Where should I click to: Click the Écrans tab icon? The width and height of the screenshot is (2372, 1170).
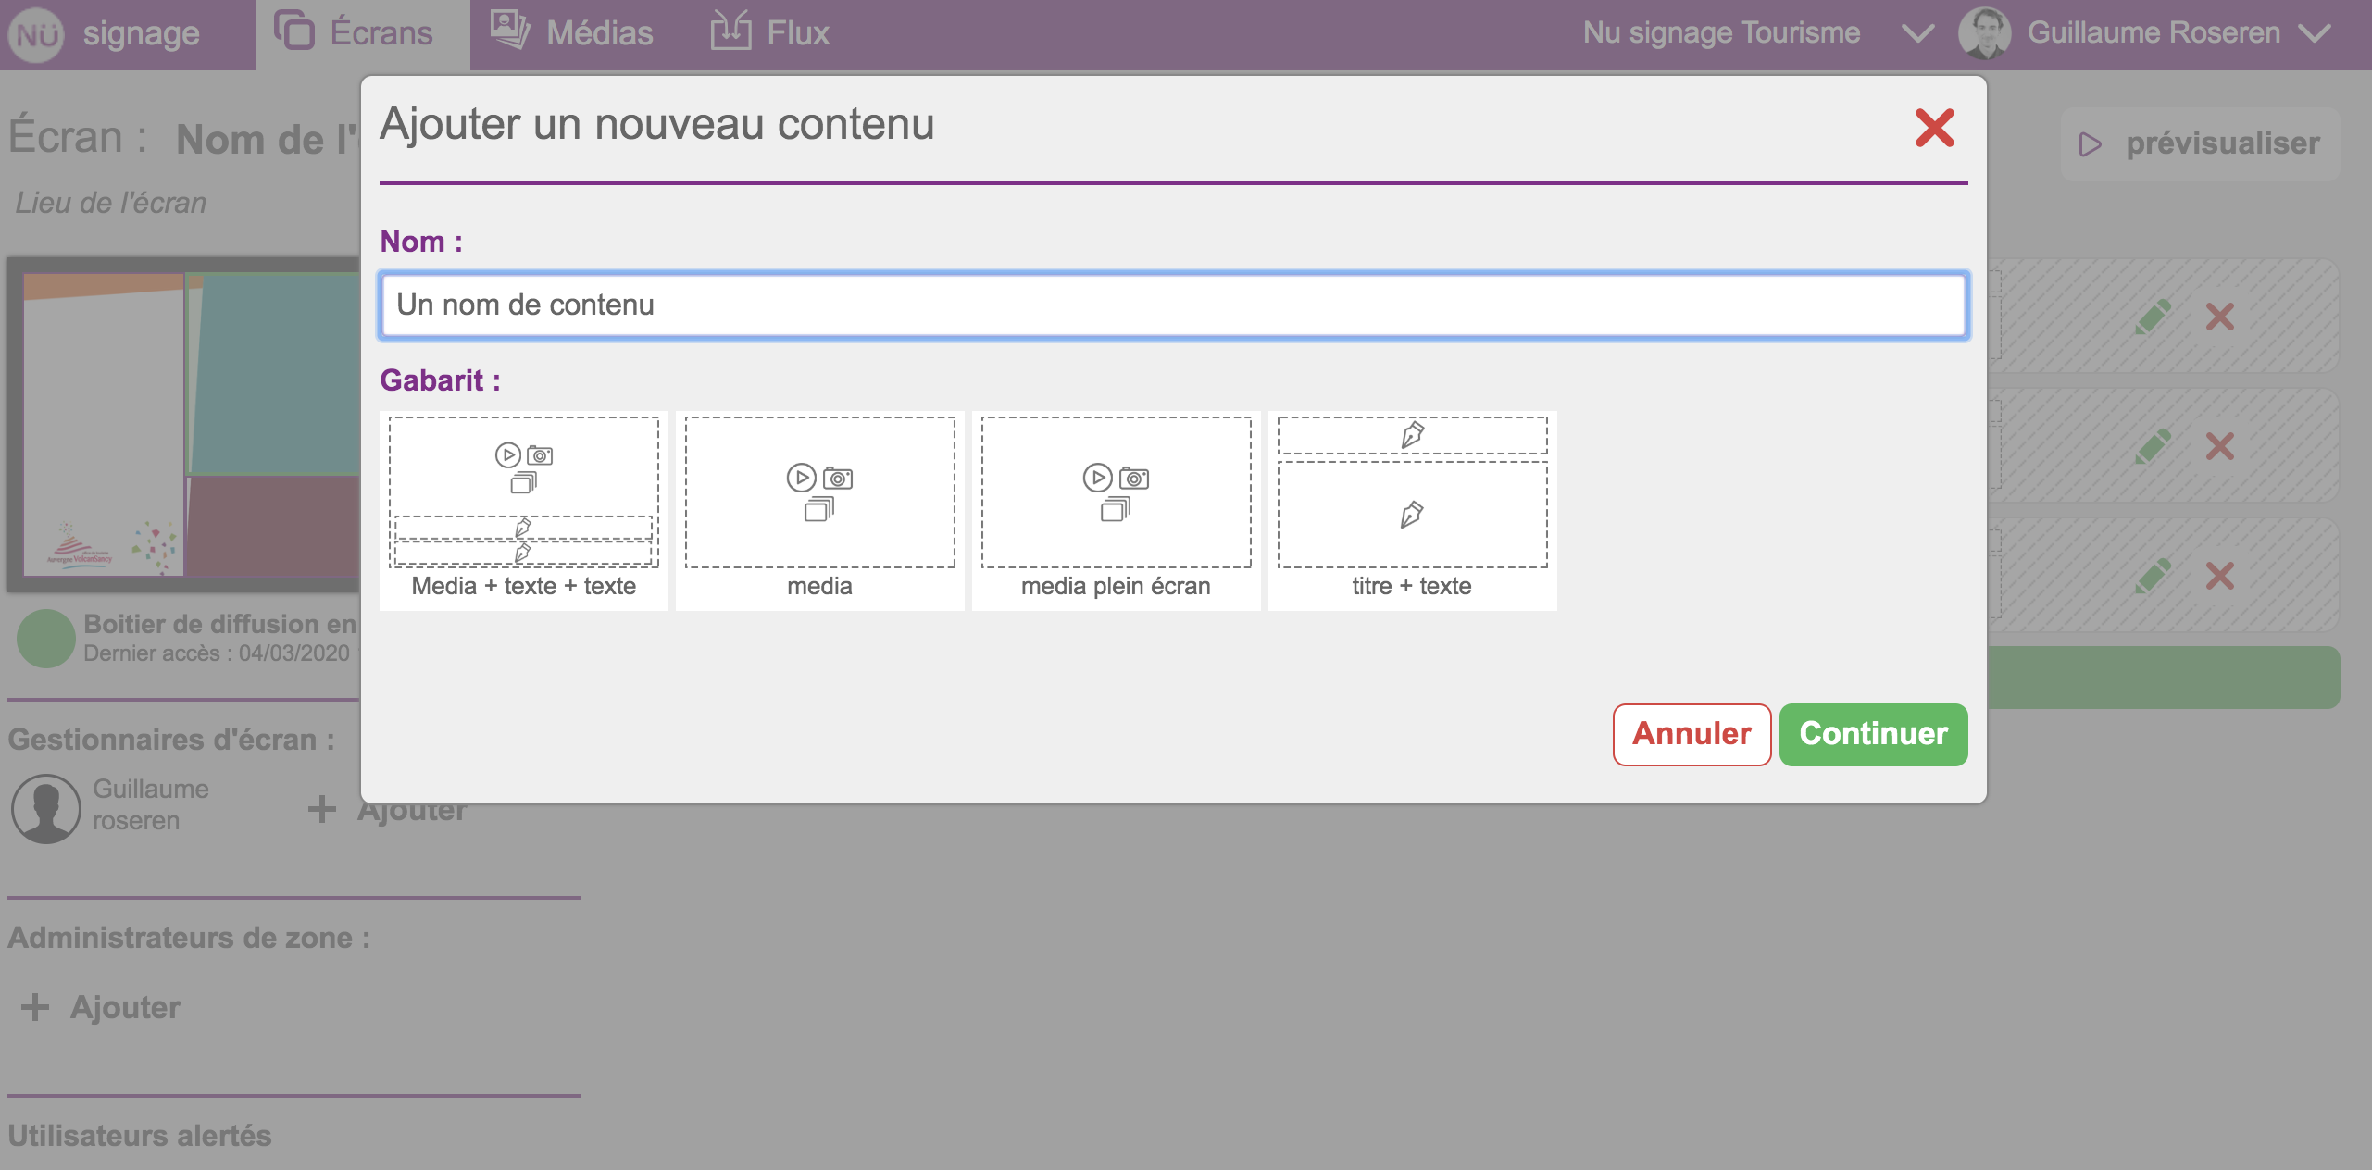pos(294,31)
